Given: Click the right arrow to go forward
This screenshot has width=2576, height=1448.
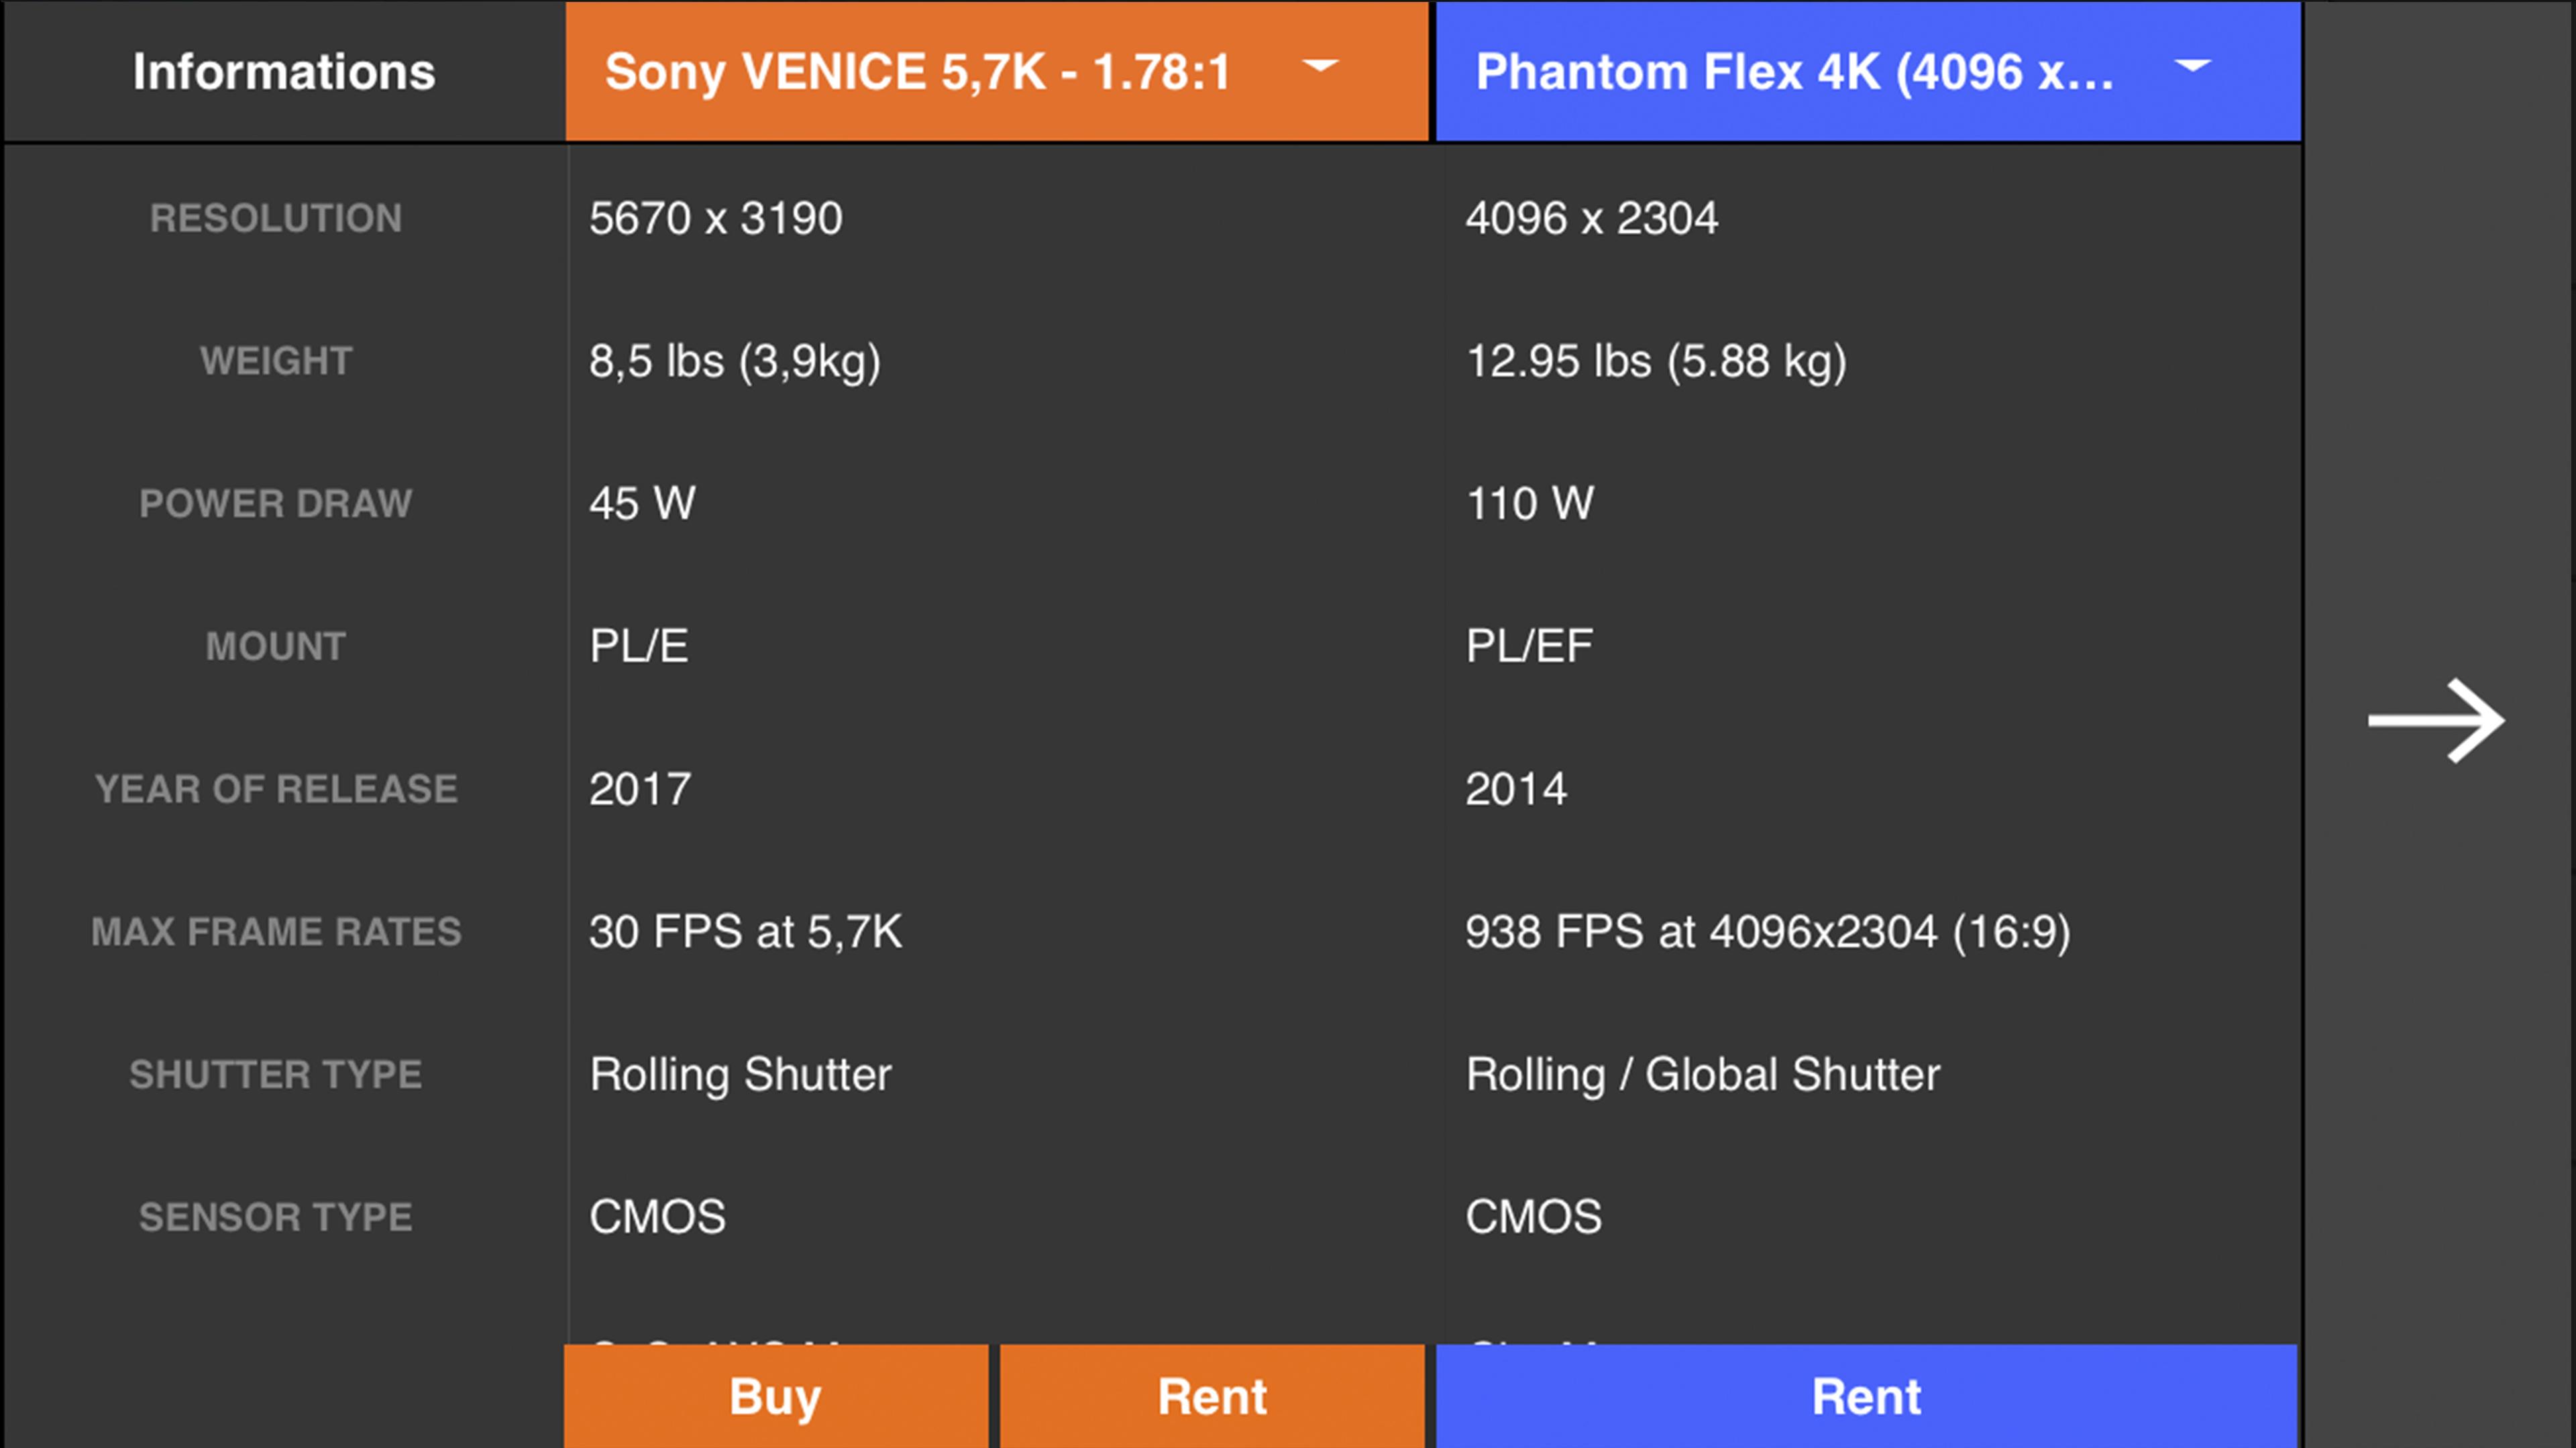Looking at the screenshot, I should pyautogui.click(x=2435, y=721).
